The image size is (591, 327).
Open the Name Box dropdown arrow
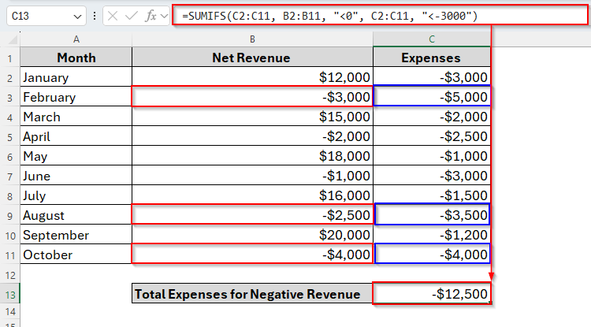click(x=76, y=16)
